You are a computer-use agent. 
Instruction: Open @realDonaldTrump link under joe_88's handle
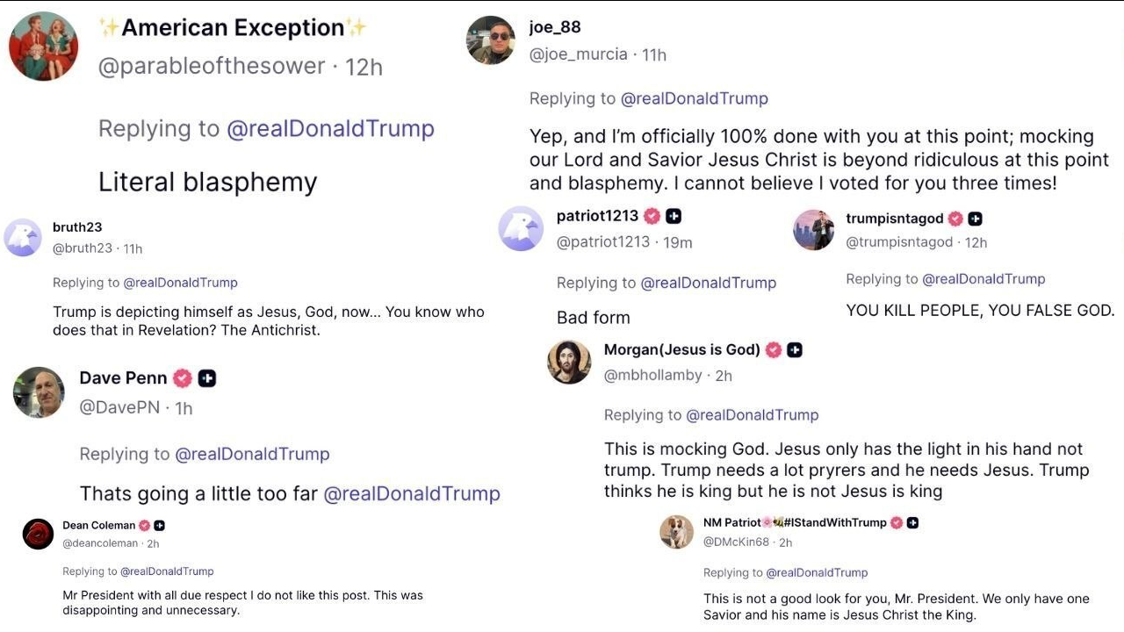click(x=694, y=99)
